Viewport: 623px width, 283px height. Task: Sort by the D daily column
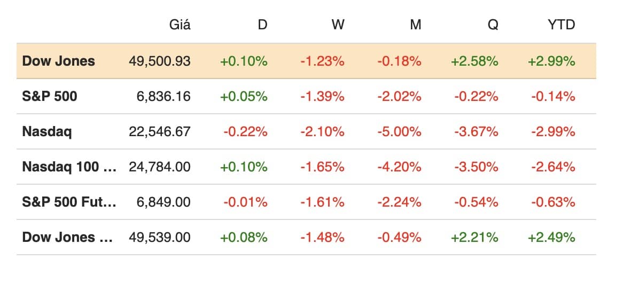(262, 25)
